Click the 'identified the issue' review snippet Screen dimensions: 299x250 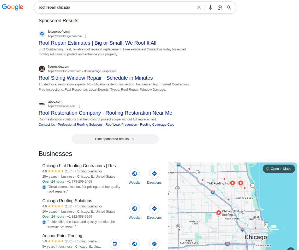coord(81,224)
